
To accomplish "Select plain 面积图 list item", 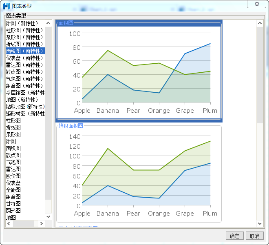I will 25,148.
